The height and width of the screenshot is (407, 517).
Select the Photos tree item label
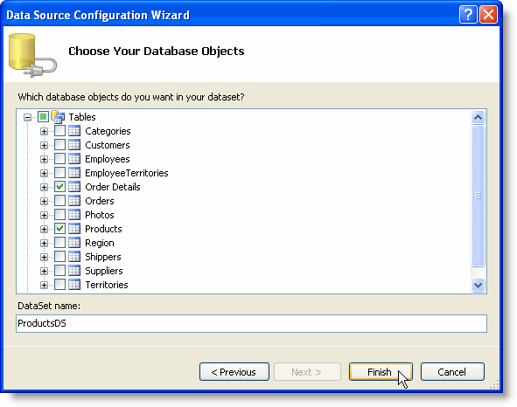pyautogui.click(x=100, y=215)
